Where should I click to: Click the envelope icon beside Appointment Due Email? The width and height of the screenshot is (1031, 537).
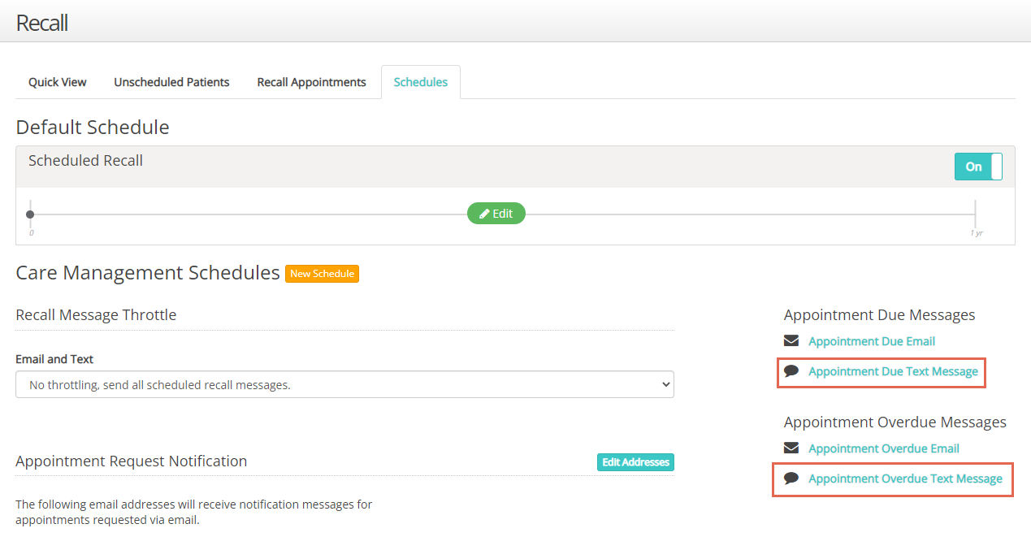coord(791,341)
